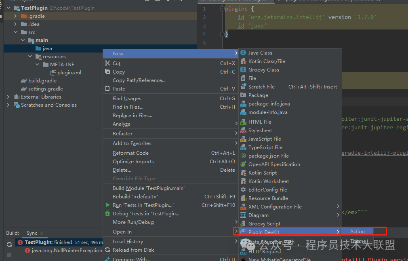This screenshot has width=408, height=261.
Task: Click the Stylesheet CSS icon
Action: tap(243, 130)
